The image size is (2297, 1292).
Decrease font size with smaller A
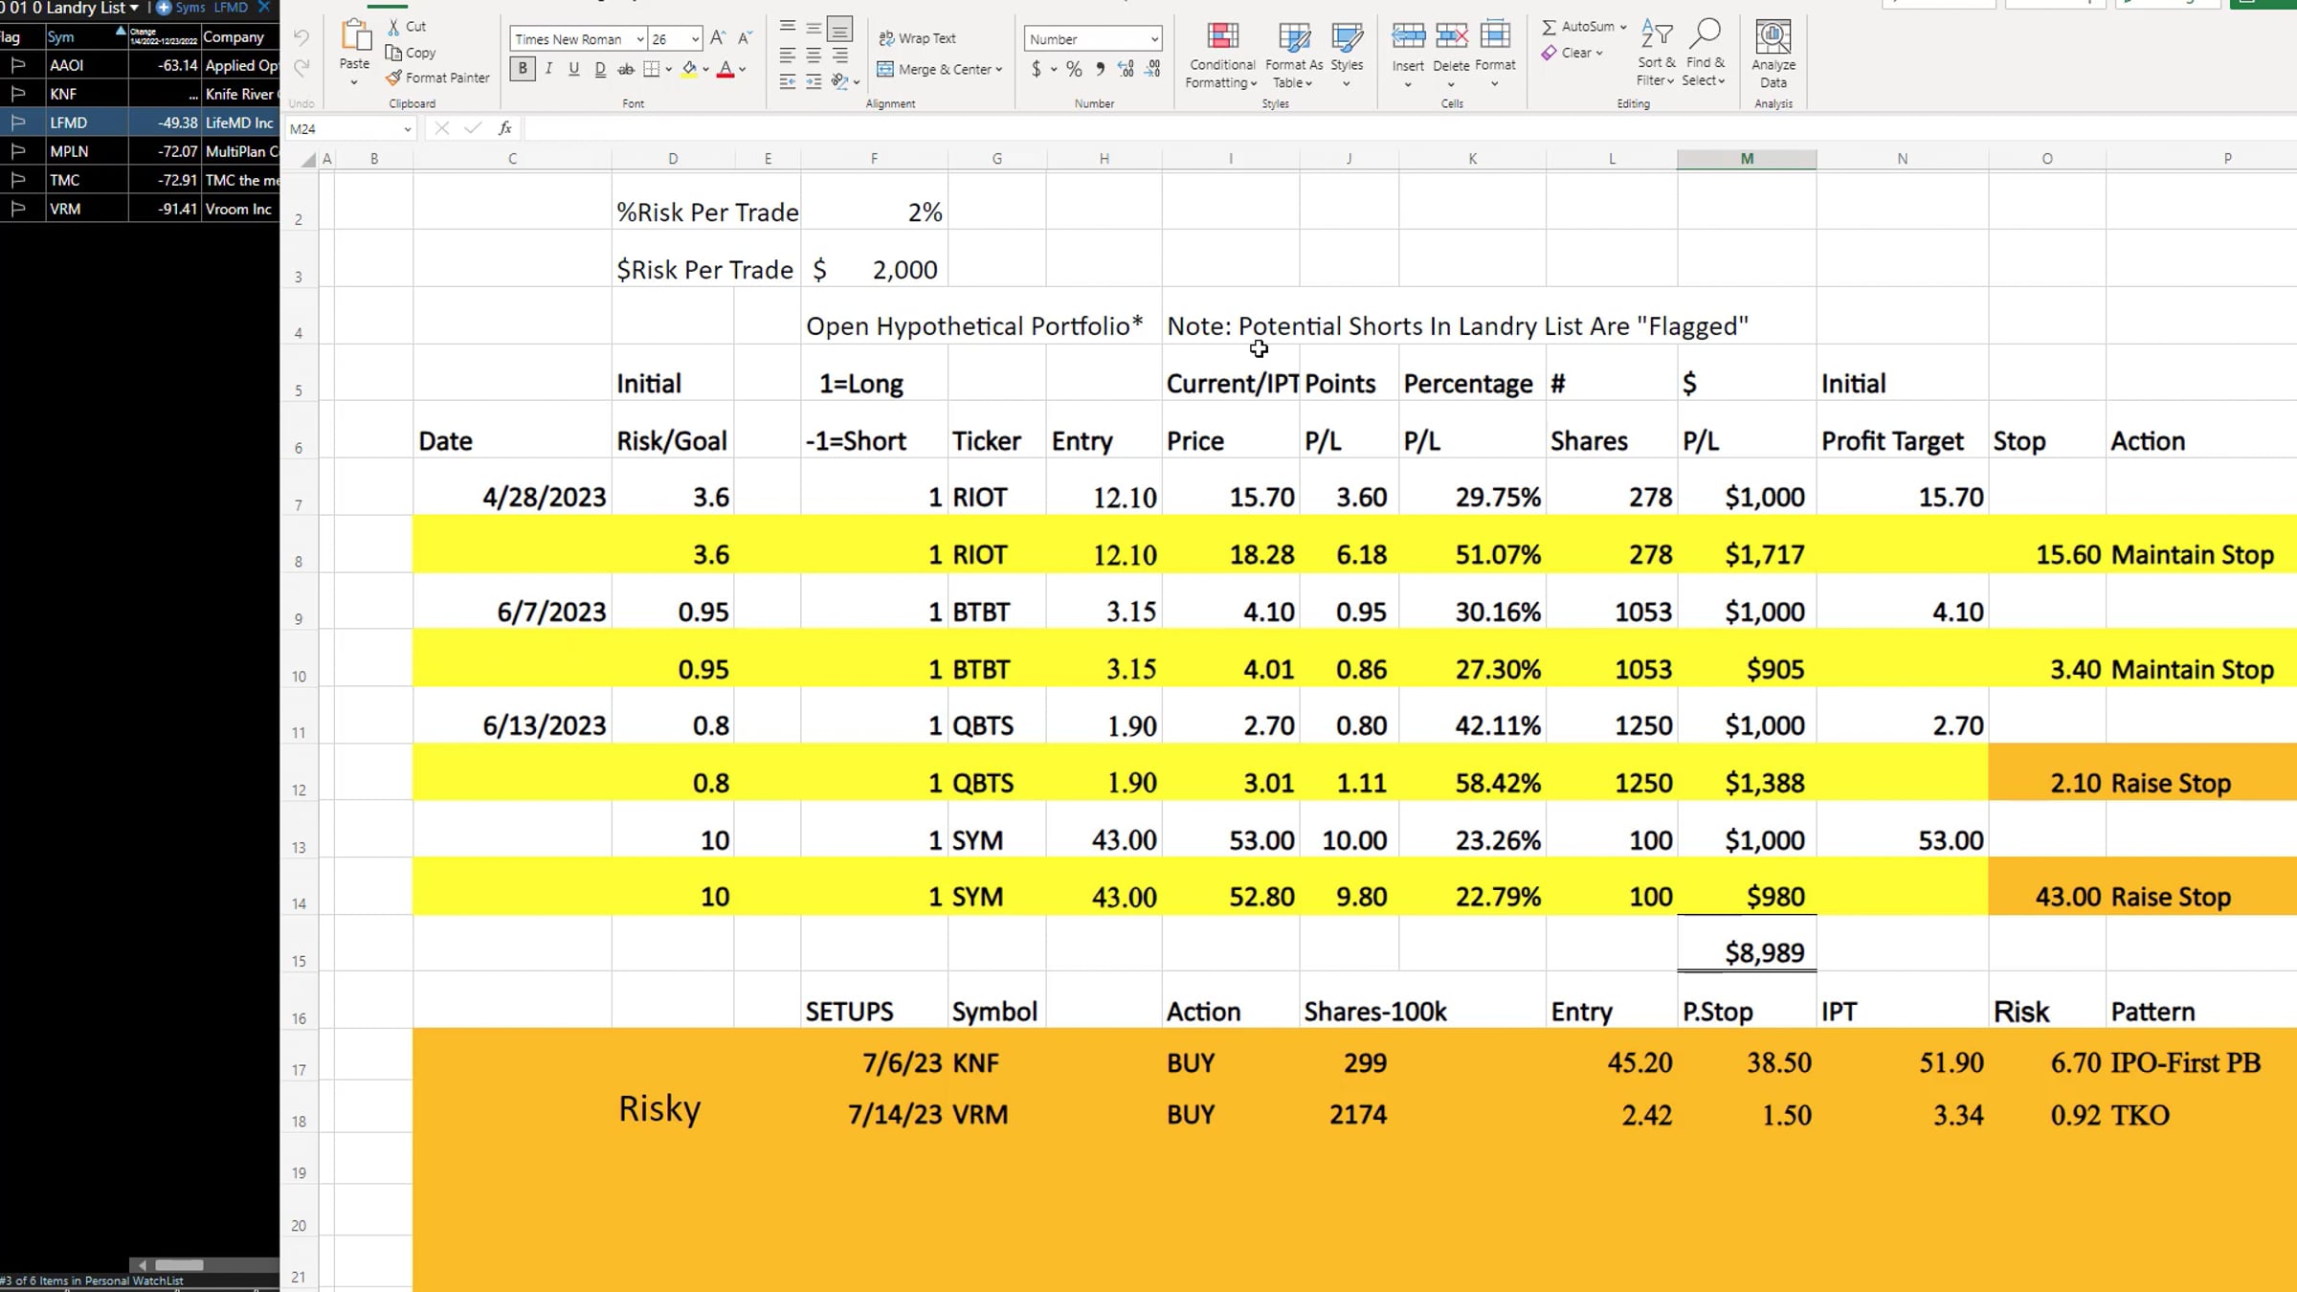[745, 38]
